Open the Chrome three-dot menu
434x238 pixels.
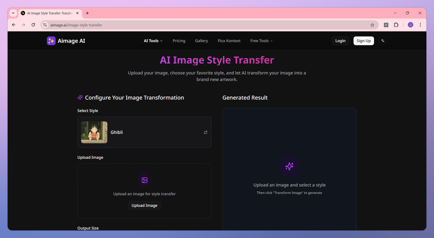420,25
